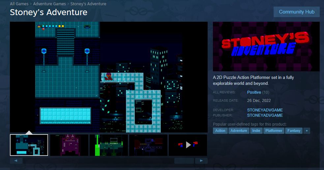Click the Stoney's Adventure page title
The height and width of the screenshot is (170, 324).
pyautogui.click(x=48, y=12)
